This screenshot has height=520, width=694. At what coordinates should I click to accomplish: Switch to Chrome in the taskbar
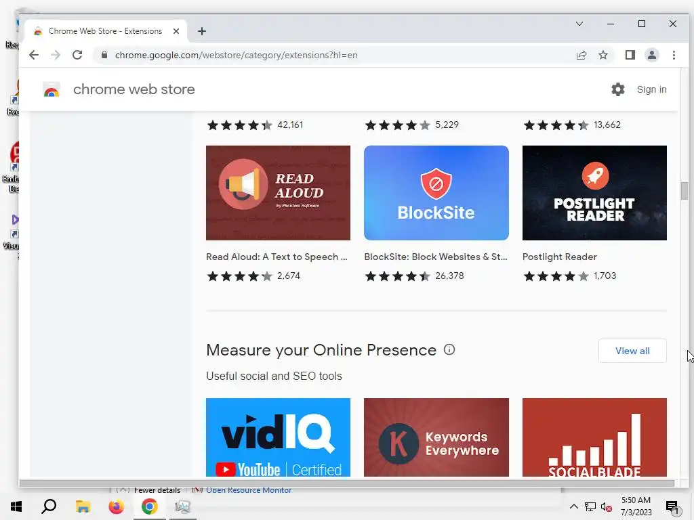coord(150,506)
